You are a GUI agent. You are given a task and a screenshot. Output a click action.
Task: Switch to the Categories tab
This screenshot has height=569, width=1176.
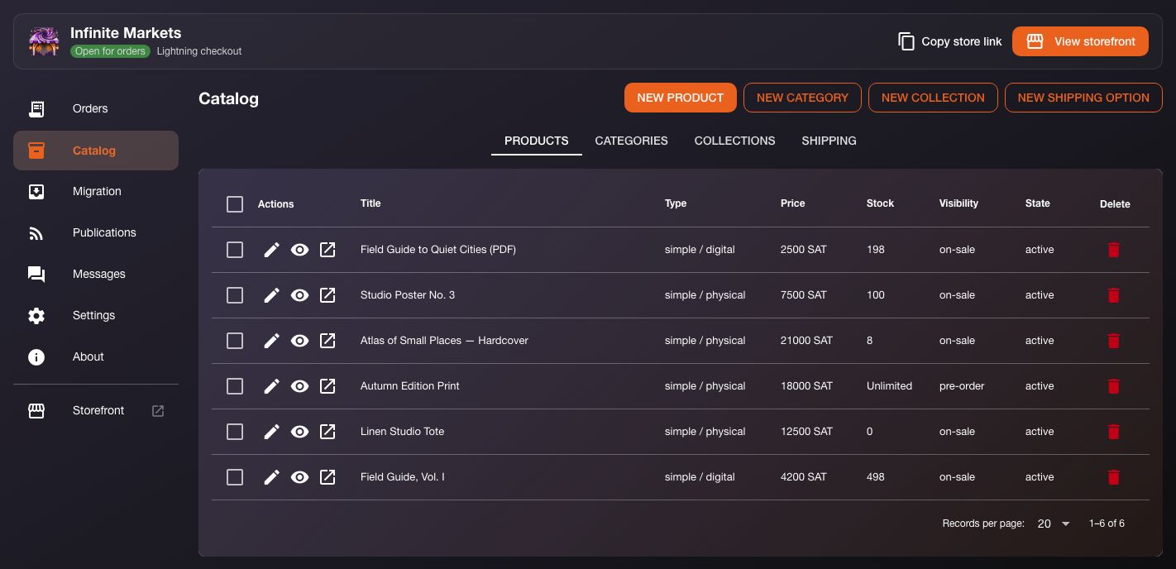tap(631, 141)
